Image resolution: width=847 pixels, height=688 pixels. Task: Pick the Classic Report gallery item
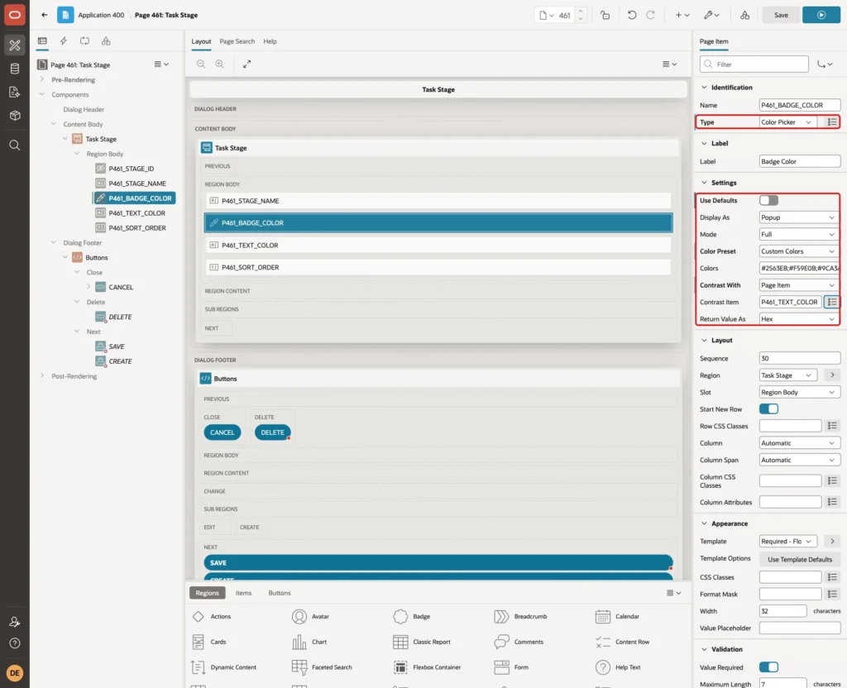pos(422,642)
